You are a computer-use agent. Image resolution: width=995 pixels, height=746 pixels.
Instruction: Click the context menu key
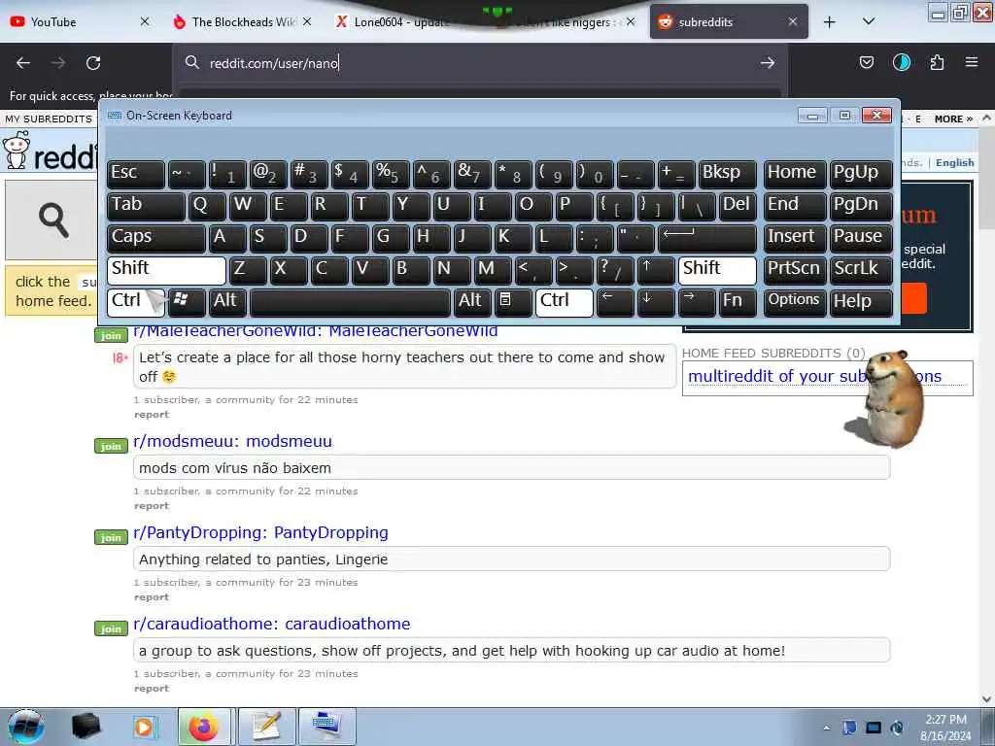[513, 302]
